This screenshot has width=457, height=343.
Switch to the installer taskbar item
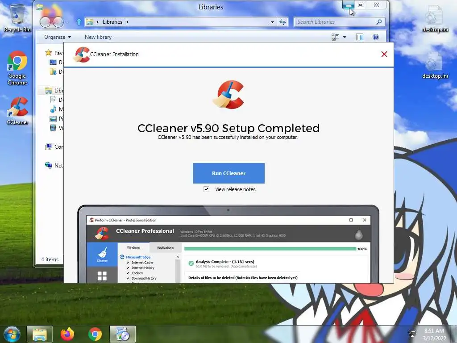tap(123, 334)
